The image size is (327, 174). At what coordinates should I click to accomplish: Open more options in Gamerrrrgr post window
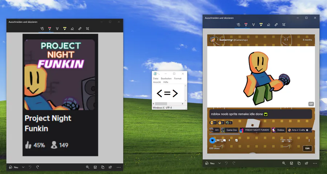pos(315,163)
